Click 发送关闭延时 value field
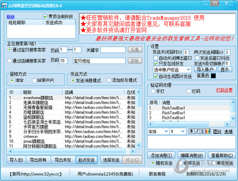Screen dimensions: 238x181 coord(186,52)
